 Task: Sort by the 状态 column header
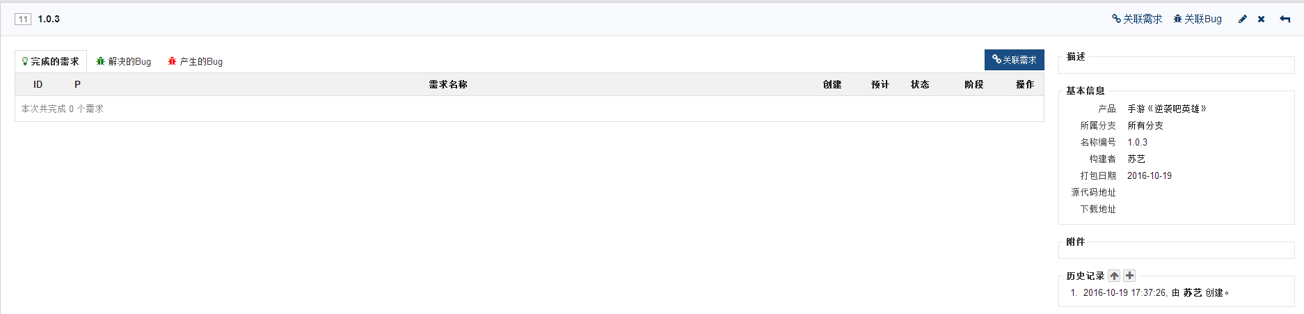pyautogui.click(x=920, y=84)
